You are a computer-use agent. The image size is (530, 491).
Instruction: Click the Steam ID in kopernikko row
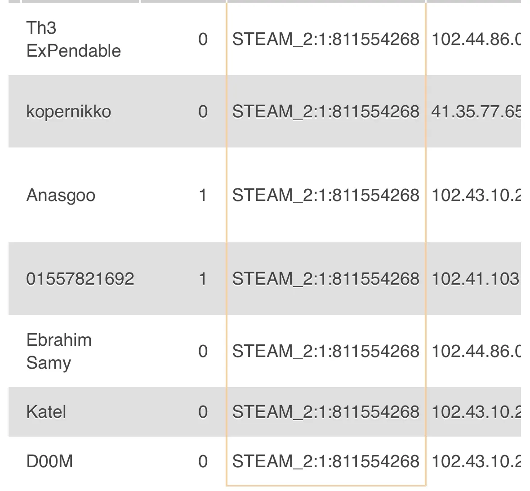click(x=326, y=112)
